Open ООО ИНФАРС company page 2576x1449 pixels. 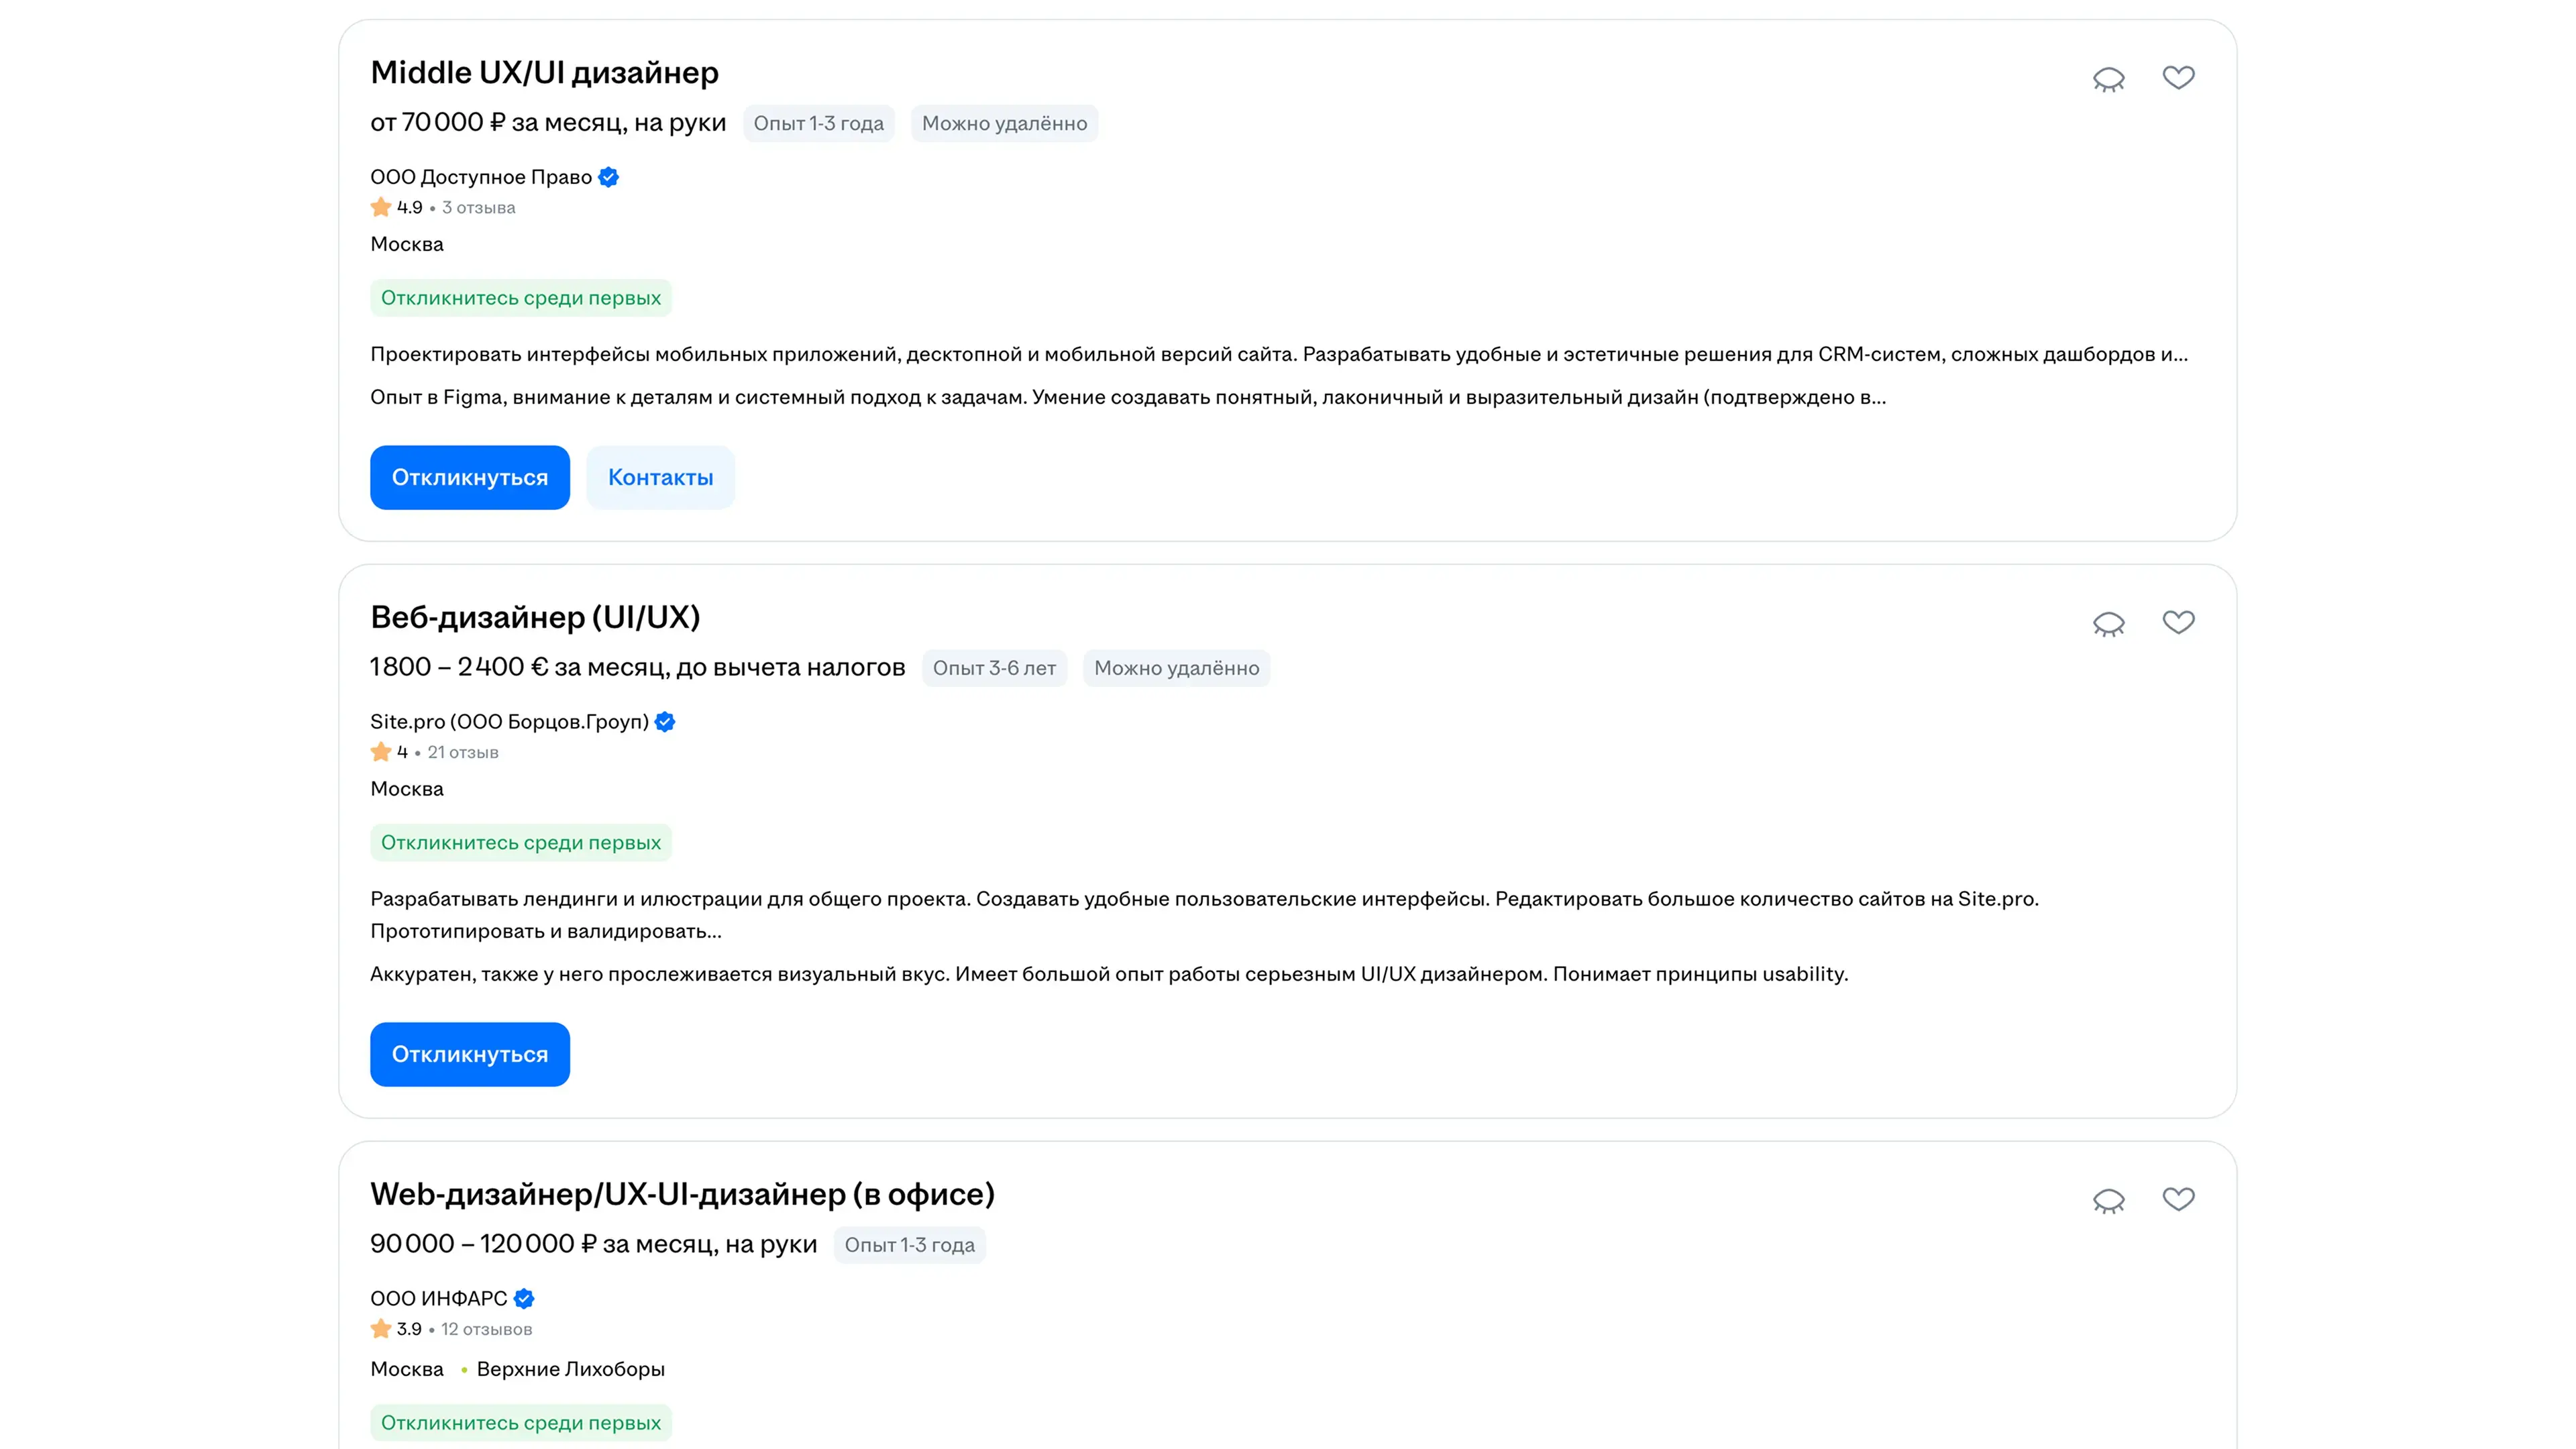[438, 1299]
